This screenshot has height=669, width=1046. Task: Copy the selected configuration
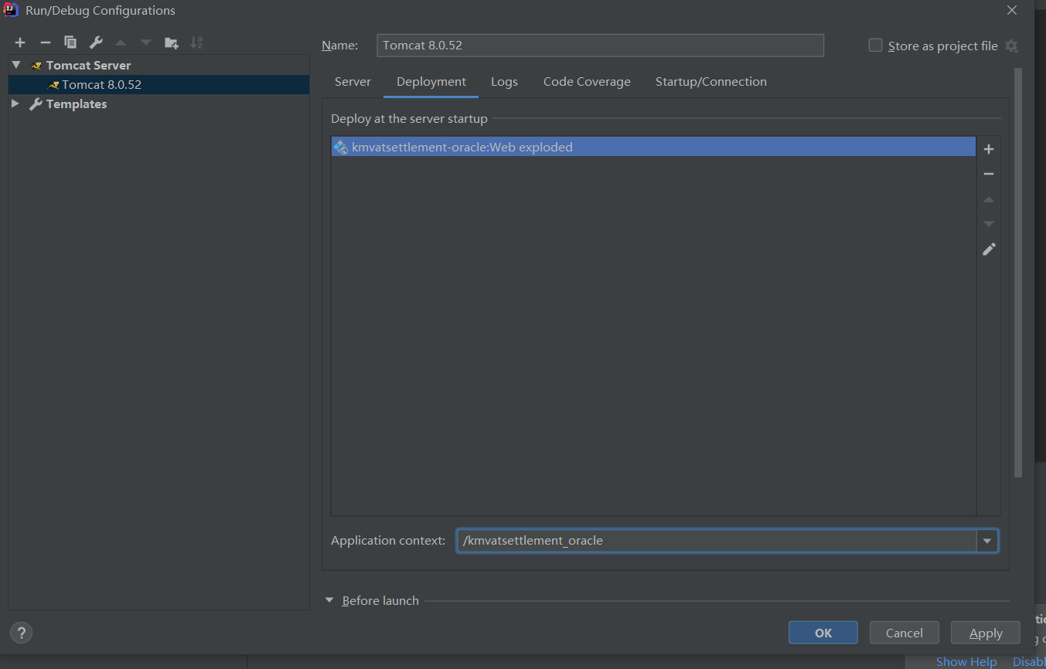coord(70,42)
